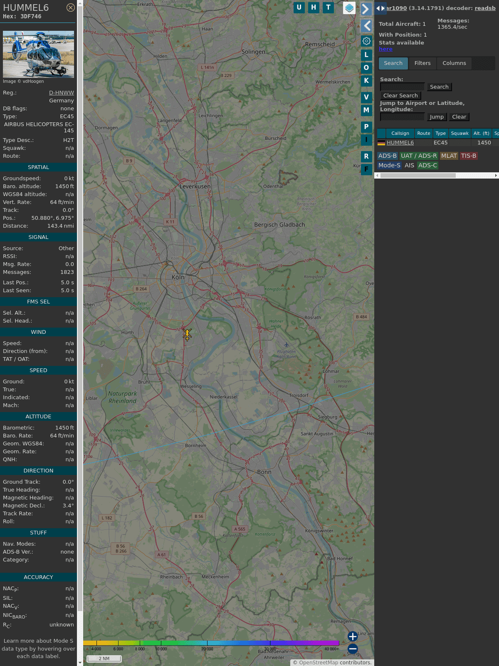
Task: Sort table by Squawk column
Action: tap(459, 133)
